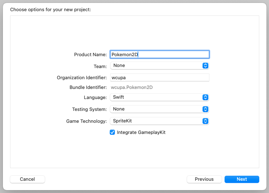Image resolution: width=269 pixels, height=193 pixels.
Task: Click into the Organization Identifier field
Action: 160,78
